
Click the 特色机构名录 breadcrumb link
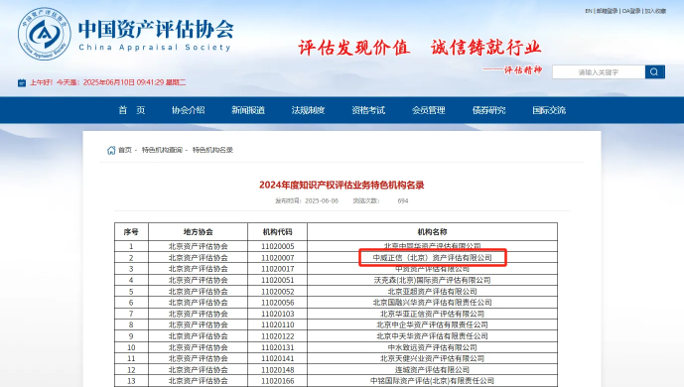coord(212,150)
